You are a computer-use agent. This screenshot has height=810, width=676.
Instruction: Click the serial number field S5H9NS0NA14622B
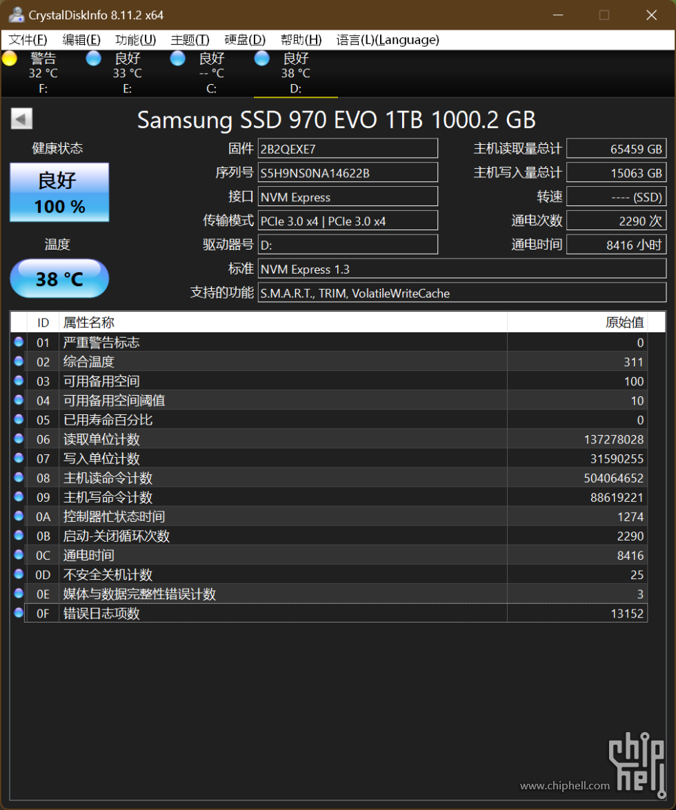coord(348,172)
